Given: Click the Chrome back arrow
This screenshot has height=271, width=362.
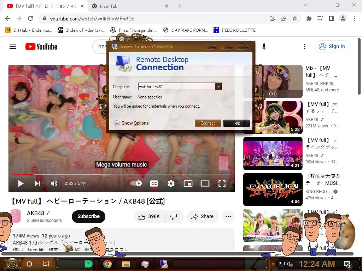Looking at the screenshot, I should click(x=8, y=18).
